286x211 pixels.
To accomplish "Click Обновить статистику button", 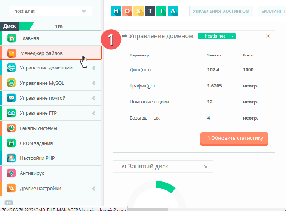I will coord(234,139).
